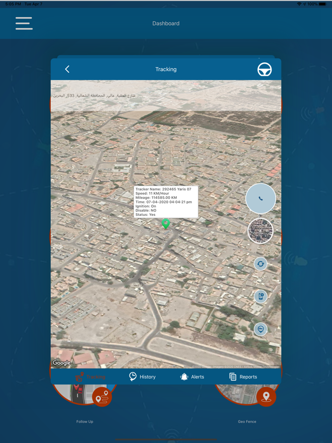Open the hamburger menu on Dashboard
The width and height of the screenshot is (332, 443).
[24, 23]
